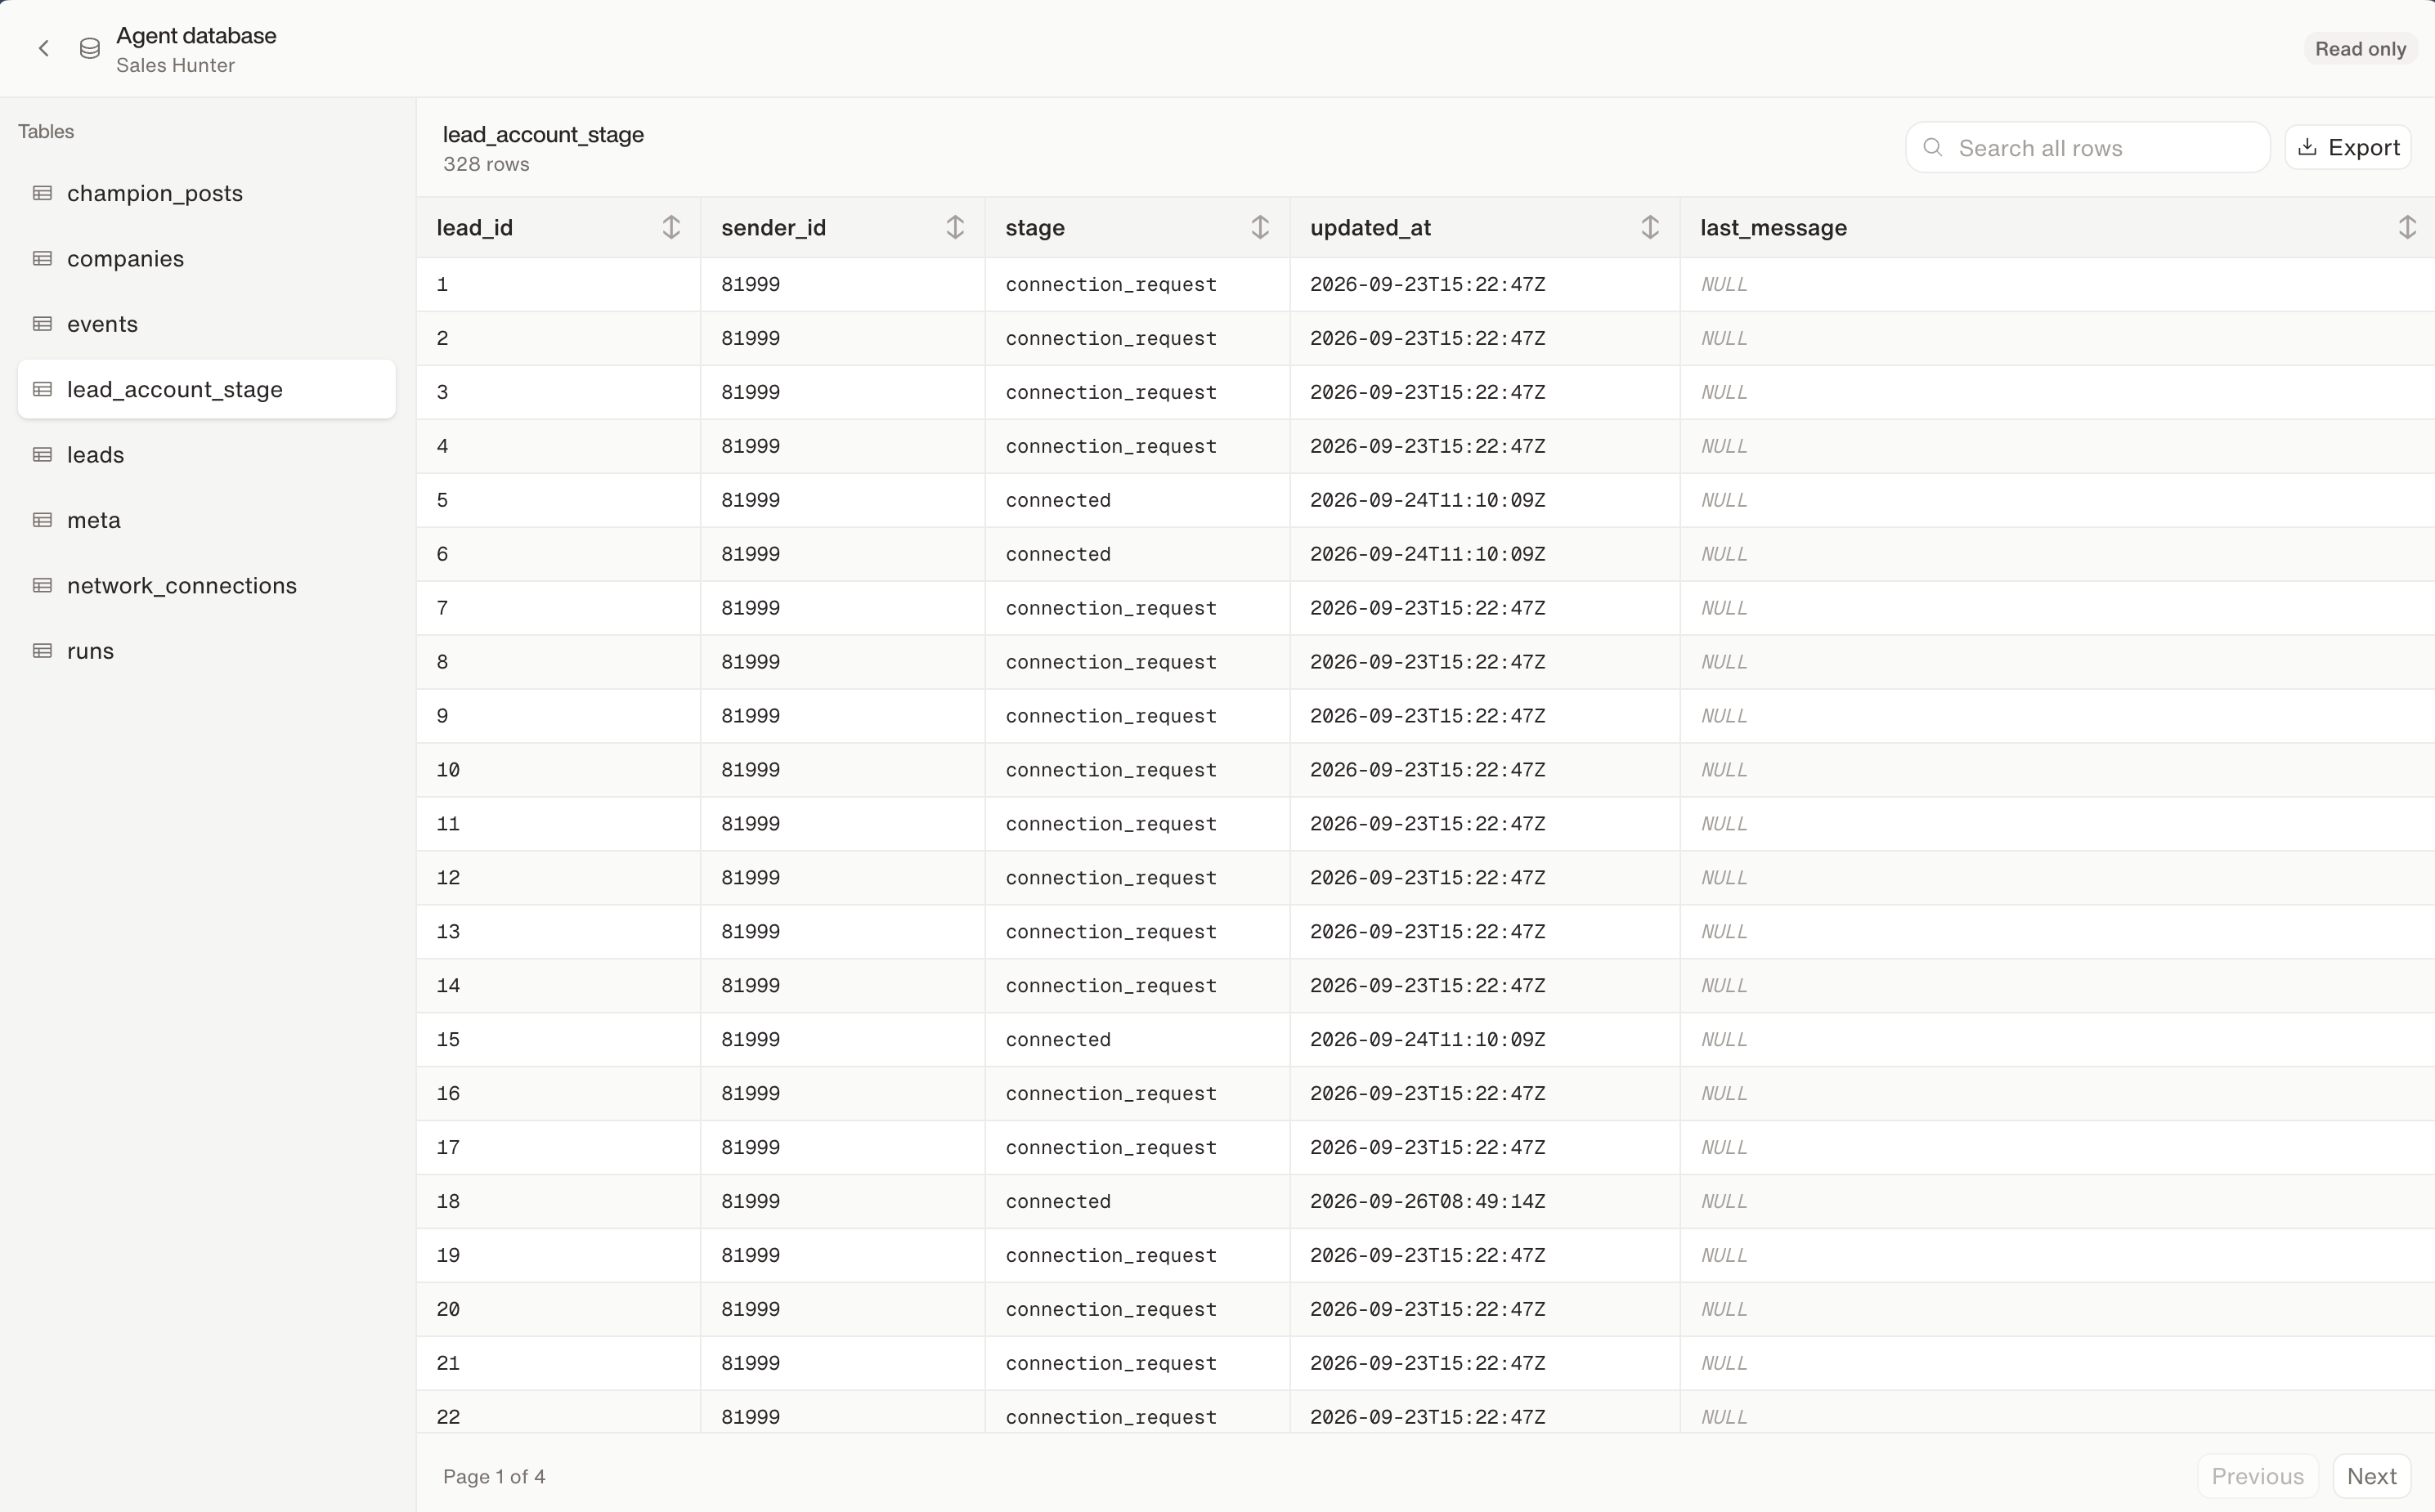Click the lead_id column header

coord(558,228)
